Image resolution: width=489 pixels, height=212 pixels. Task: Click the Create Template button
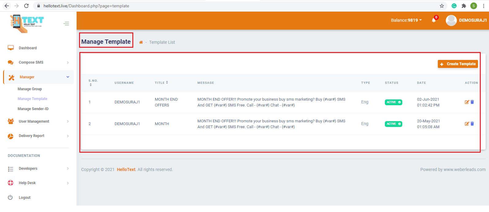(x=458, y=64)
